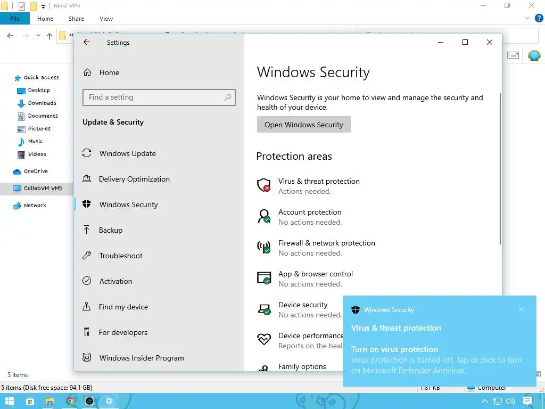545x409 pixels.
Task: Open the Action Center notifications icon
Action: pos(527,401)
